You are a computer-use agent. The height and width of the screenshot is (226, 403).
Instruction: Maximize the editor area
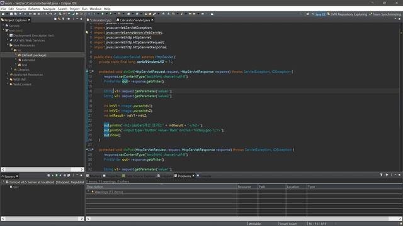point(399,19)
